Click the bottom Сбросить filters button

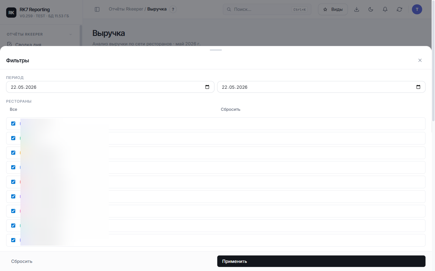(22, 261)
